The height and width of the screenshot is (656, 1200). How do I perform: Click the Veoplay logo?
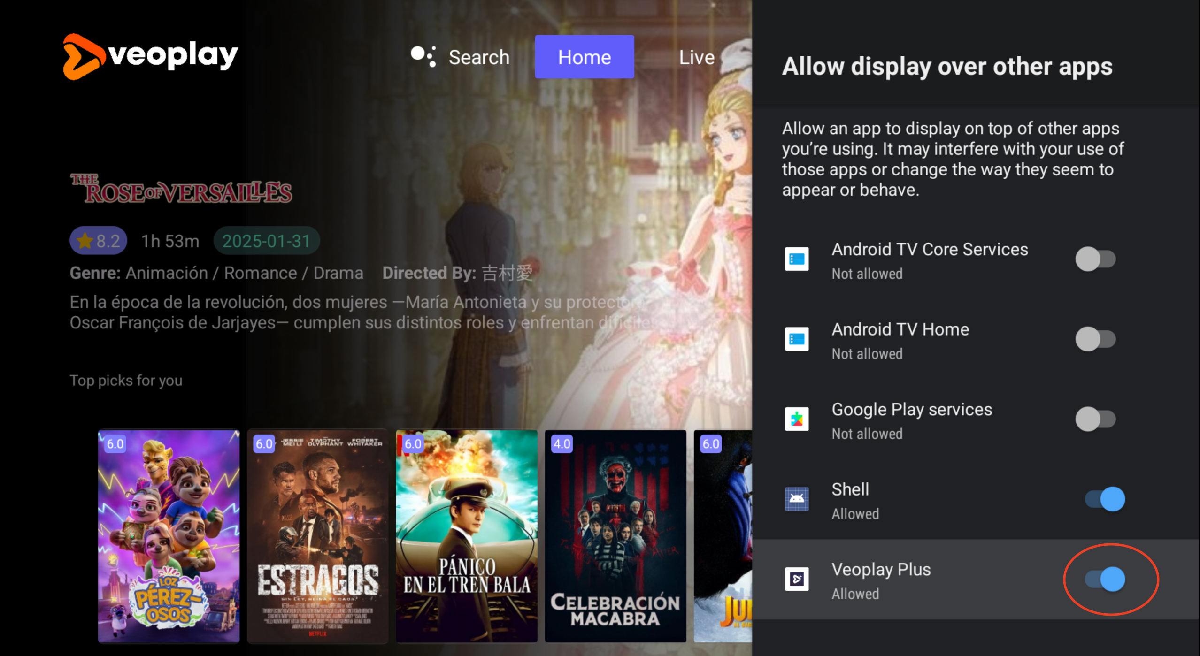[151, 57]
